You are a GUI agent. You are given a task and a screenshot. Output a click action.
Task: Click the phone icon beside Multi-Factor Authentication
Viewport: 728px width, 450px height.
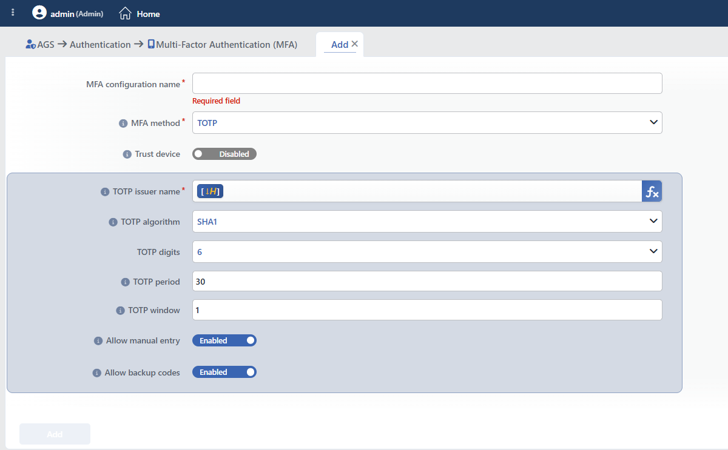click(x=151, y=44)
